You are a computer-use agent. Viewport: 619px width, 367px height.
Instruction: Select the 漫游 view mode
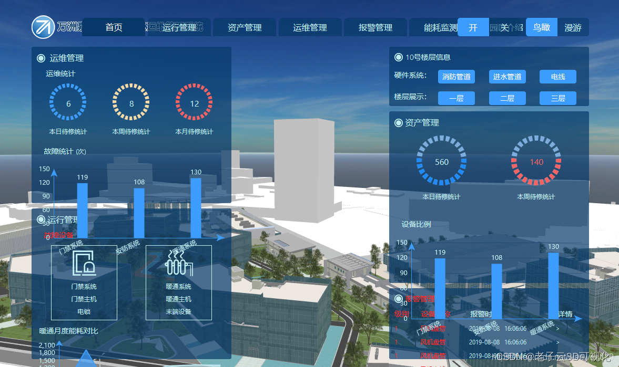(x=573, y=27)
